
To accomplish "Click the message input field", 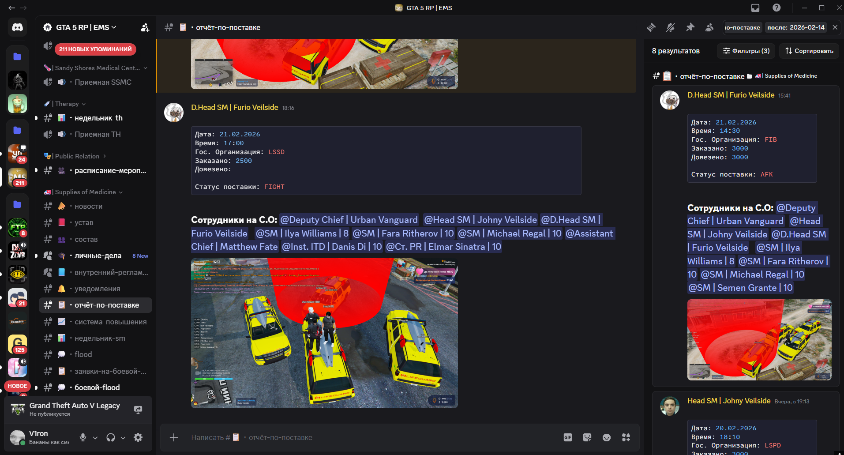I will (371, 437).
